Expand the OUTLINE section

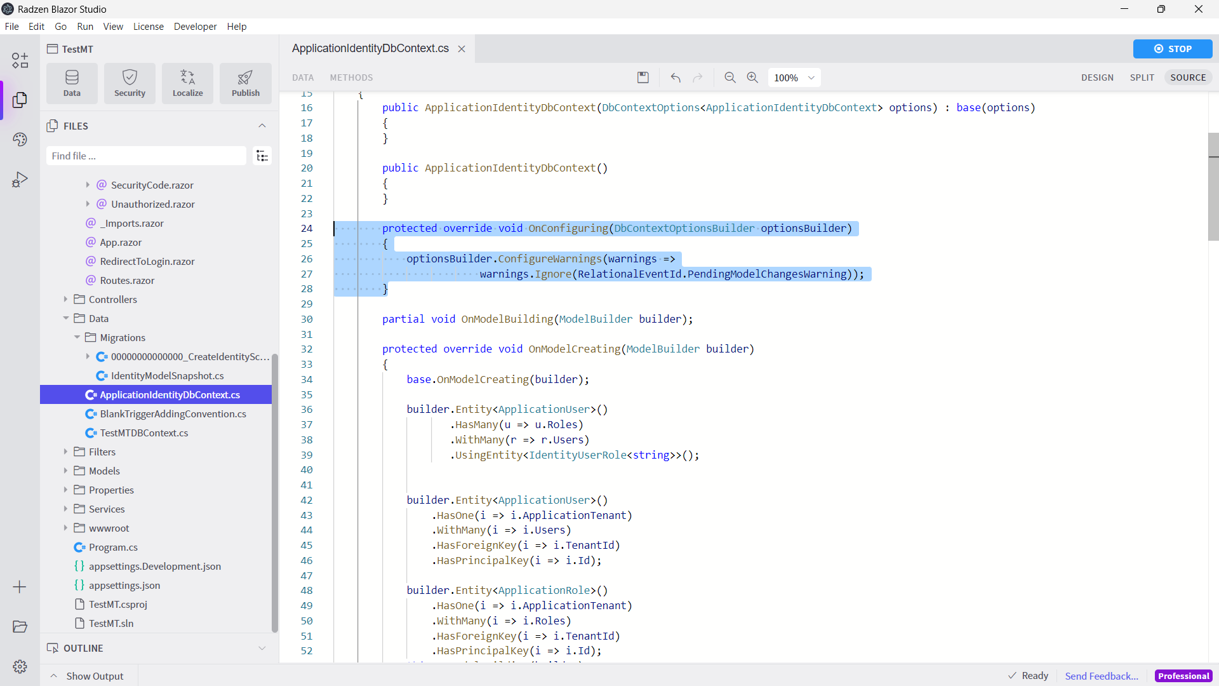tap(262, 648)
